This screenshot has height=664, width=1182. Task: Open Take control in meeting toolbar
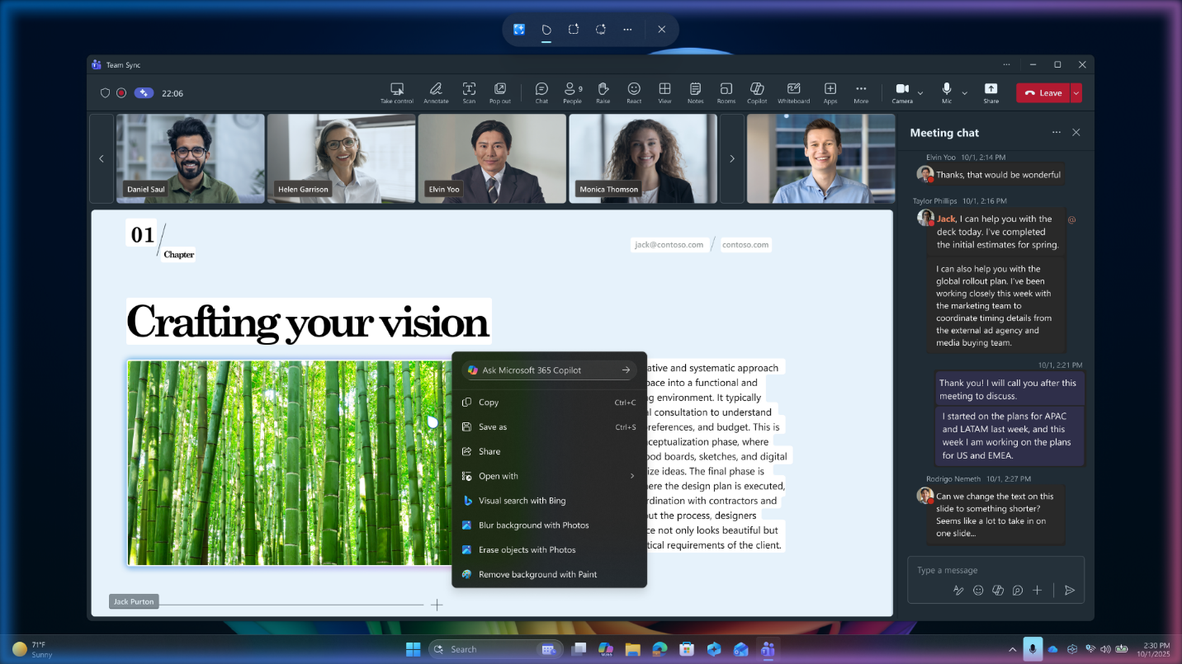click(397, 92)
